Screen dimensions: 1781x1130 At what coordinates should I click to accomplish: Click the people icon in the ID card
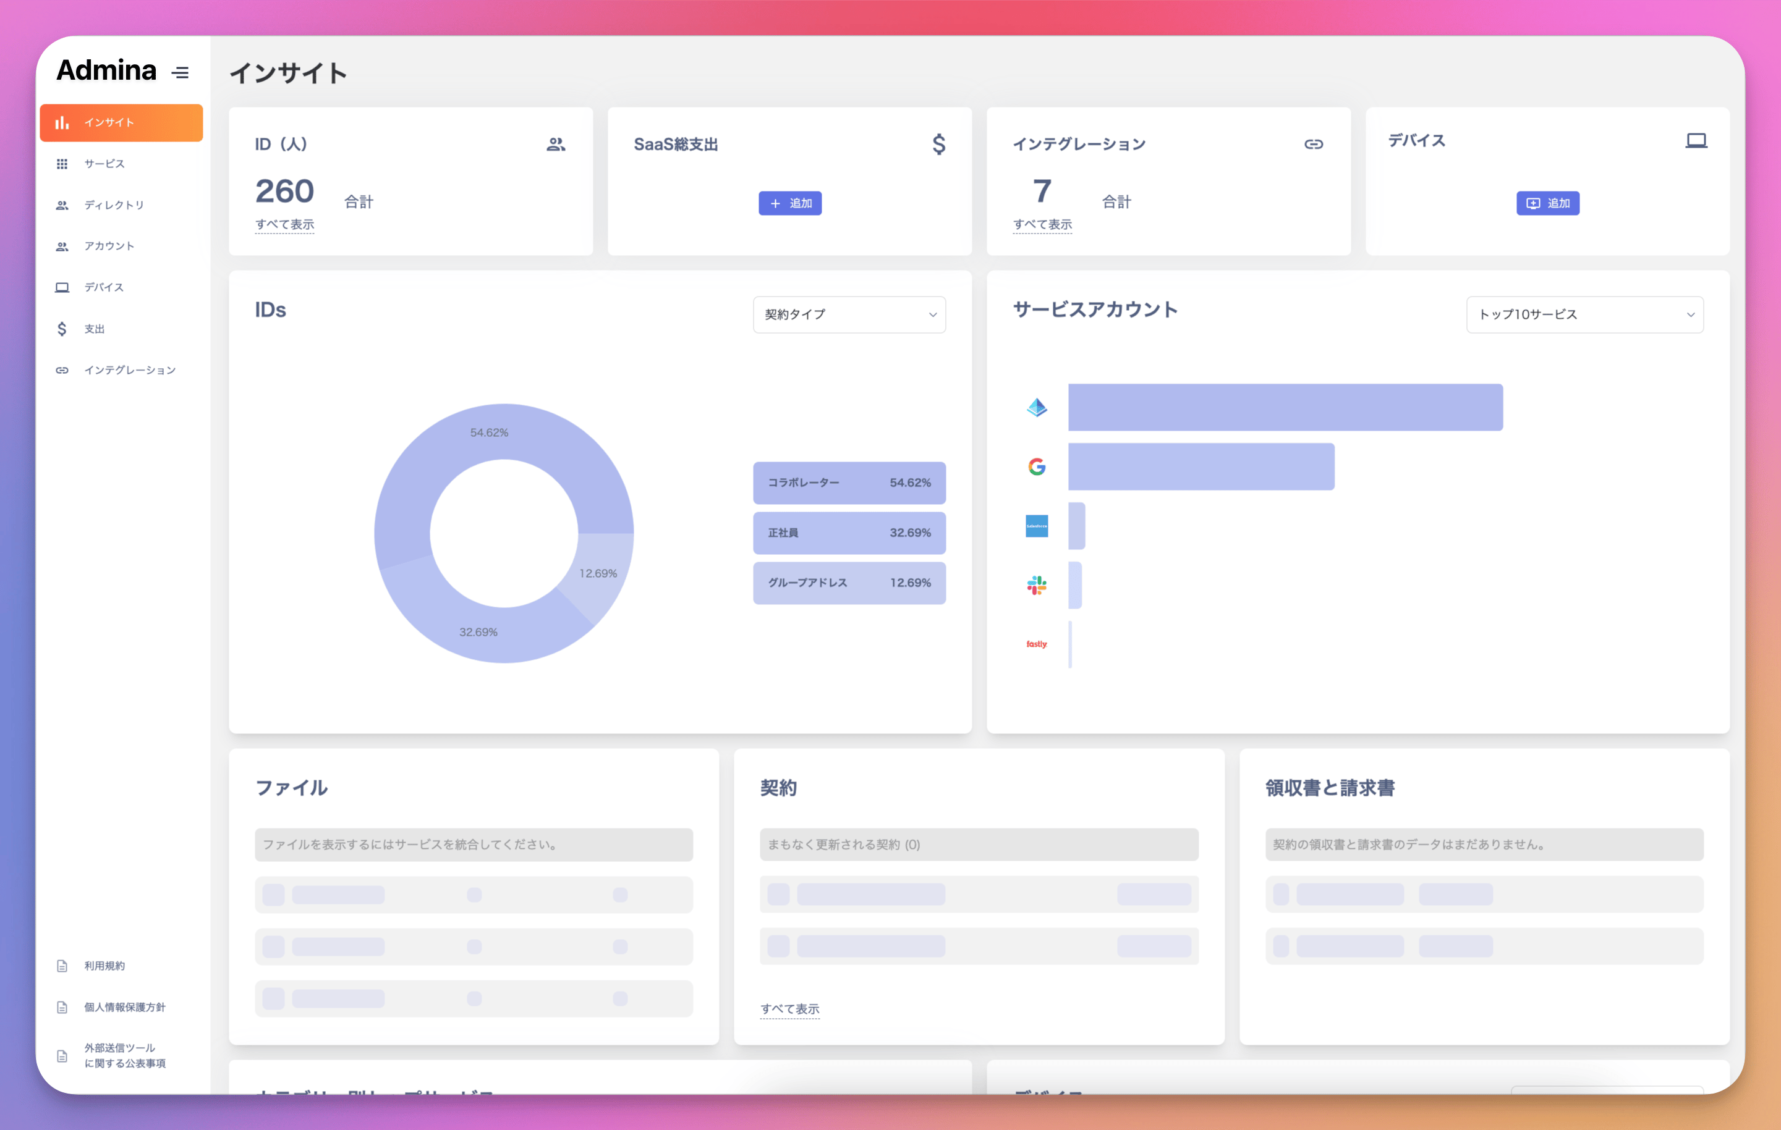pyautogui.click(x=556, y=144)
